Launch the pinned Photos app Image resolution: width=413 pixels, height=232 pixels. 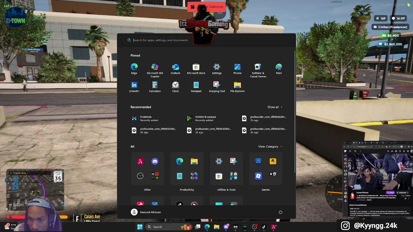(237, 69)
